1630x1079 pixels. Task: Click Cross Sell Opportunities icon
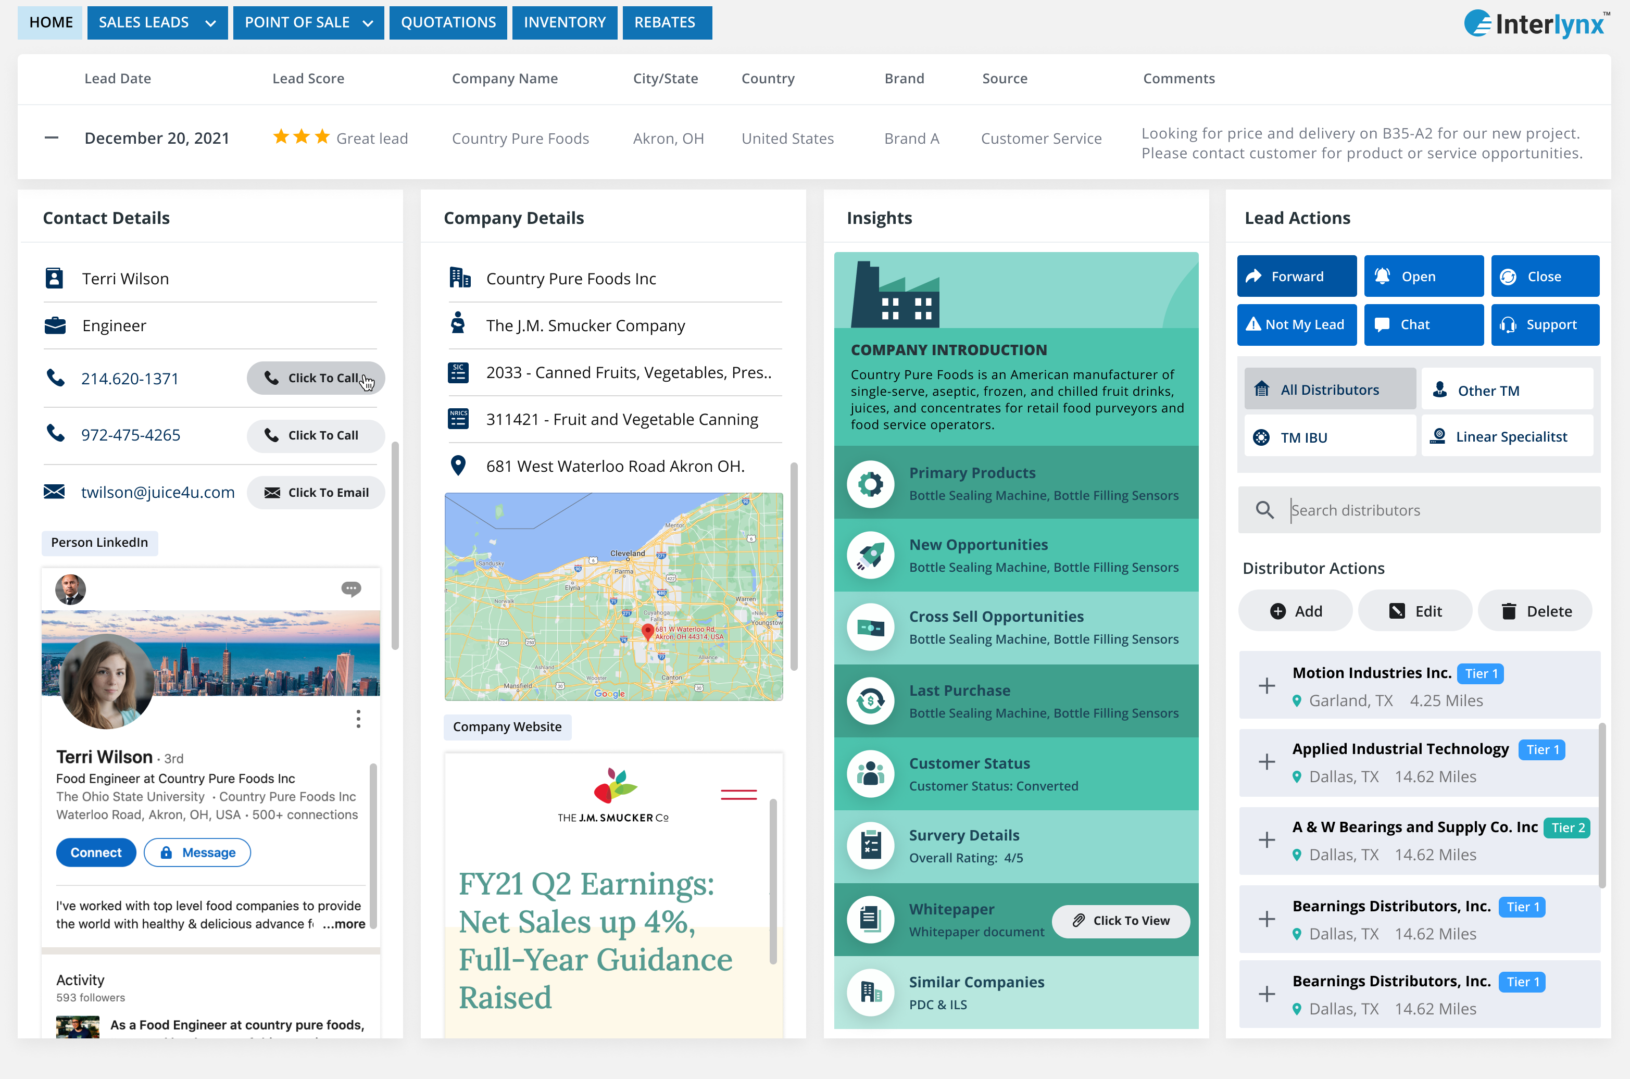coord(870,628)
